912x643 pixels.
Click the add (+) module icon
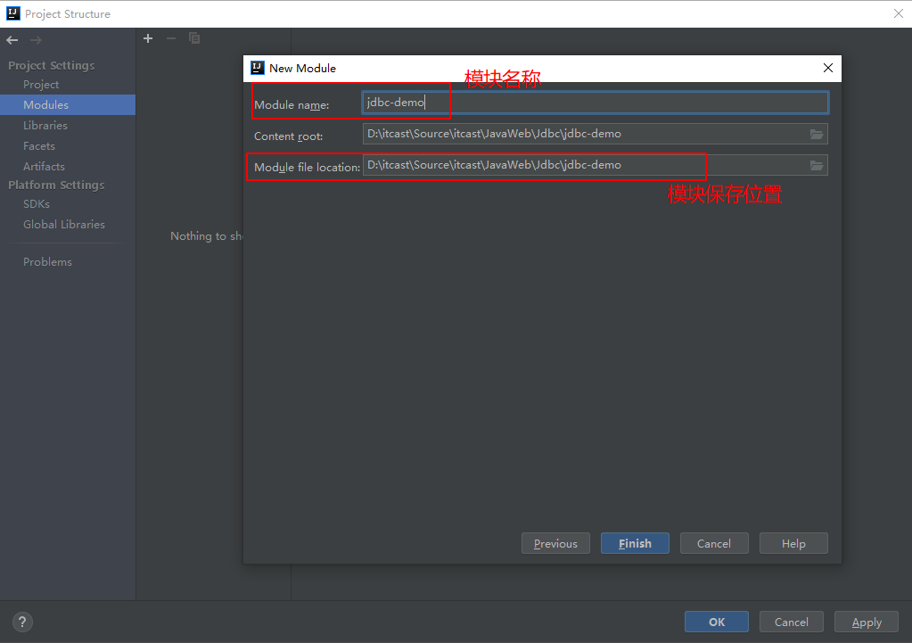(148, 38)
